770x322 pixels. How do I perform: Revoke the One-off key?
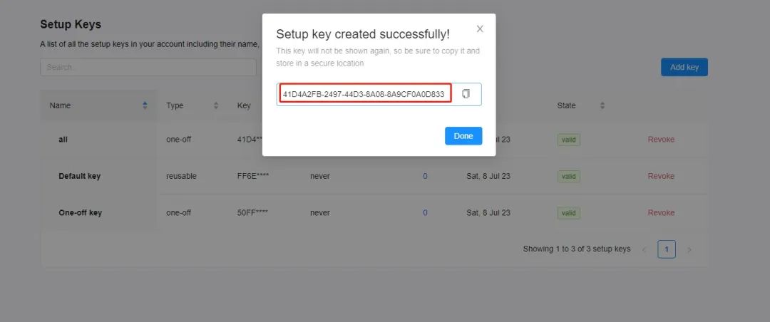(x=660, y=213)
